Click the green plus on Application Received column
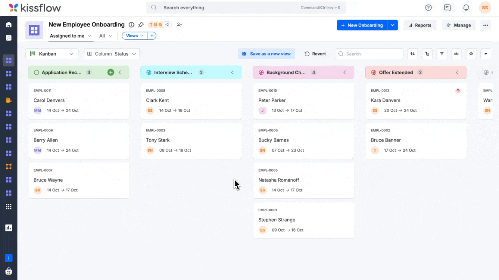The height and width of the screenshot is (280, 499). point(111,72)
